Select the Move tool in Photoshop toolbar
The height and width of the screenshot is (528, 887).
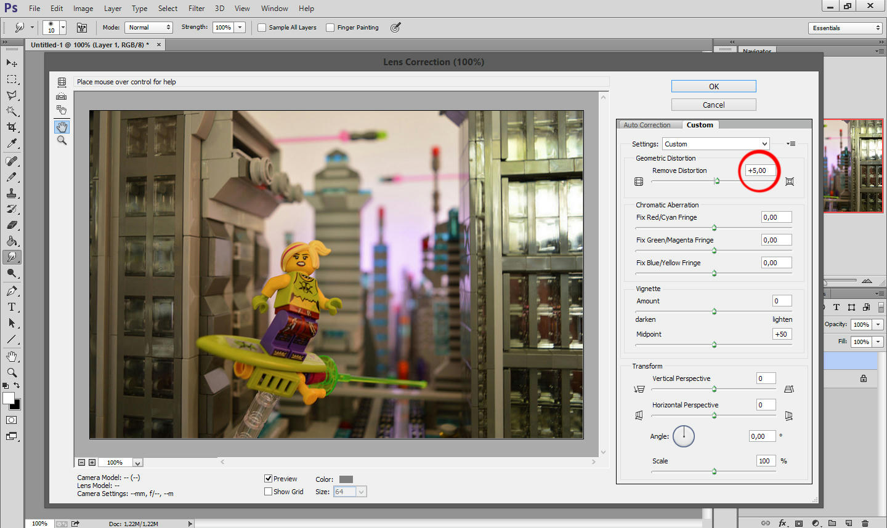point(12,63)
